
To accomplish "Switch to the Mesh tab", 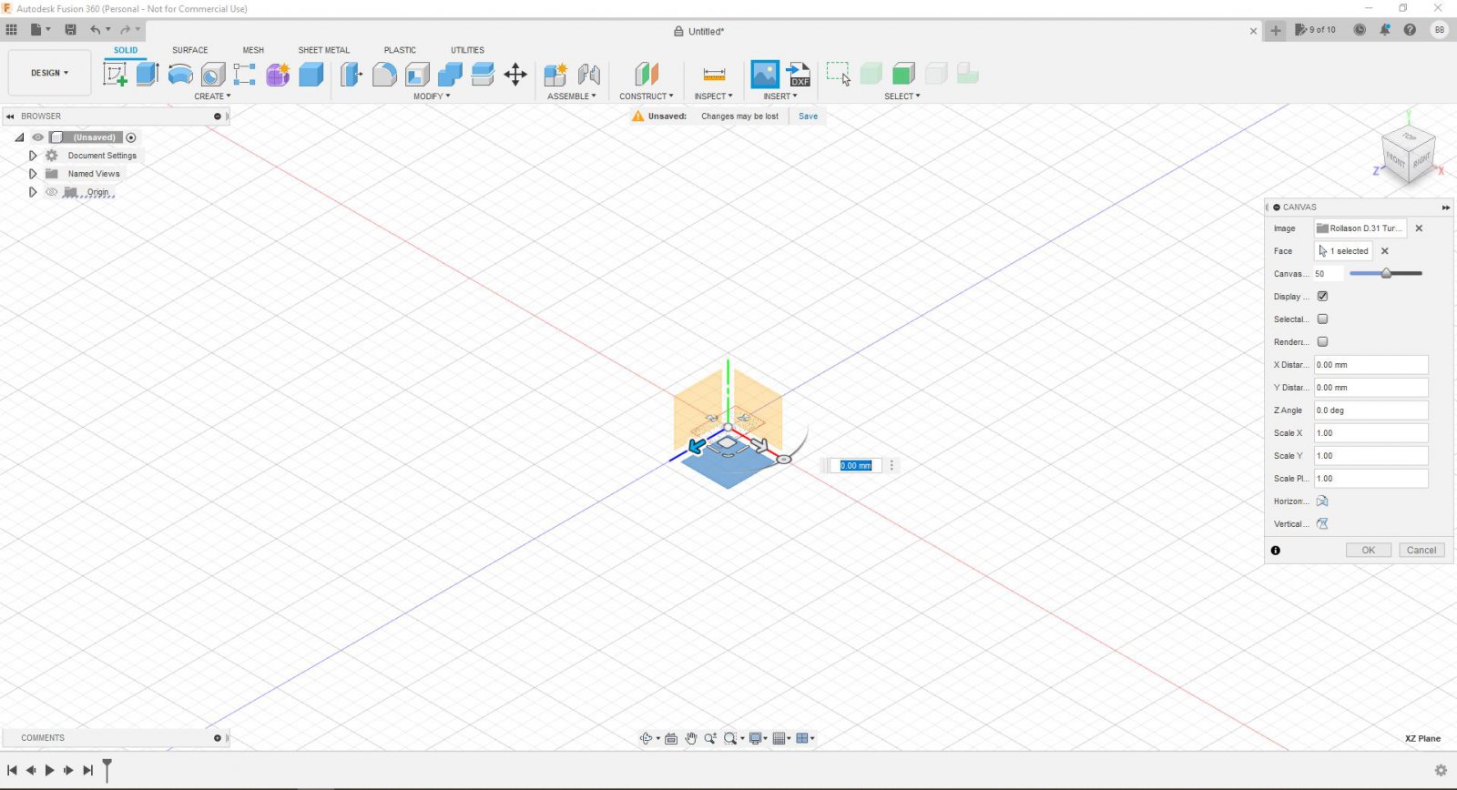I will (x=253, y=50).
